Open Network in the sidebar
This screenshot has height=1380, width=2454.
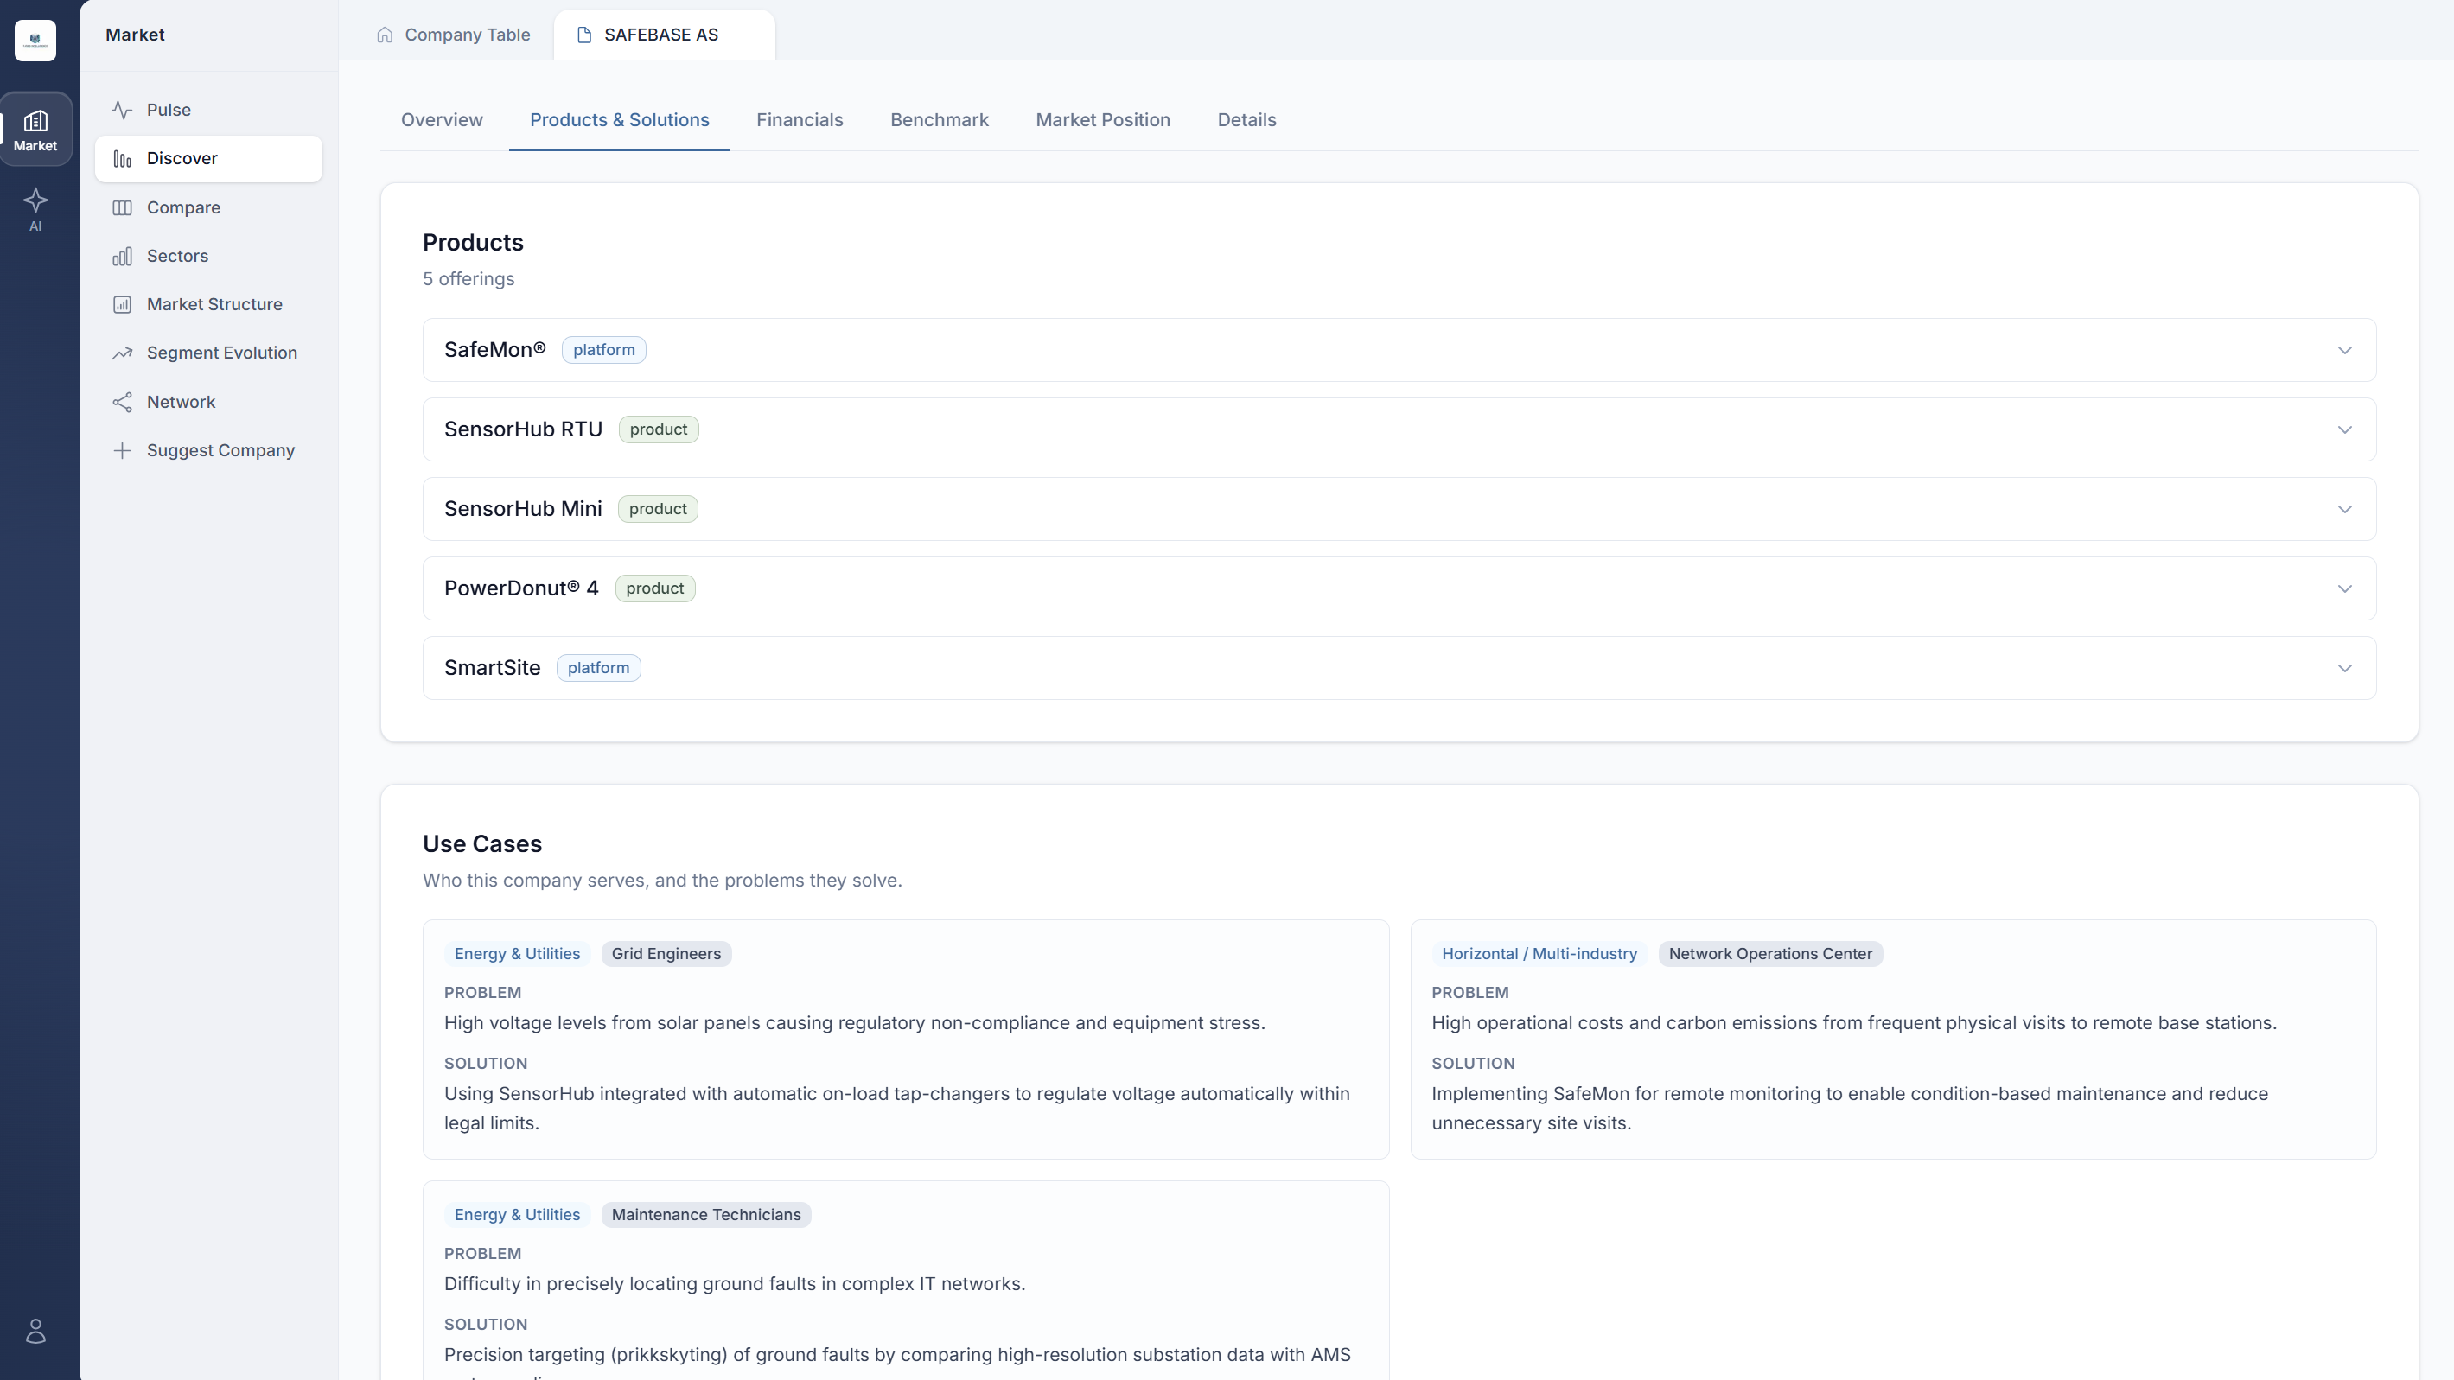(208, 402)
